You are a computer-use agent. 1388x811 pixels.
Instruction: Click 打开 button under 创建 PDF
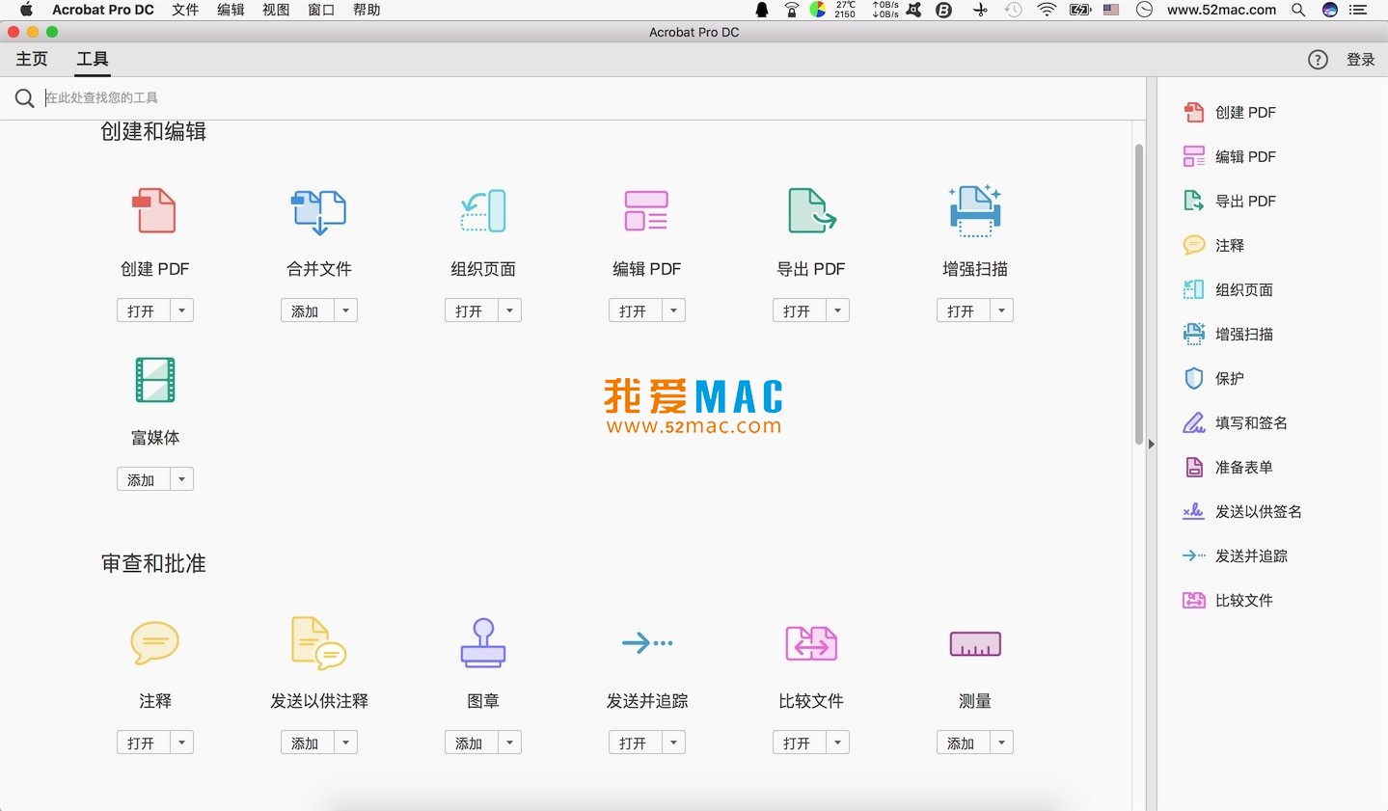pos(144,311)
